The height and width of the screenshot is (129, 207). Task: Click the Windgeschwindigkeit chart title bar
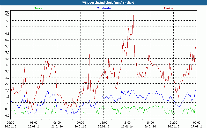[103, 2]
